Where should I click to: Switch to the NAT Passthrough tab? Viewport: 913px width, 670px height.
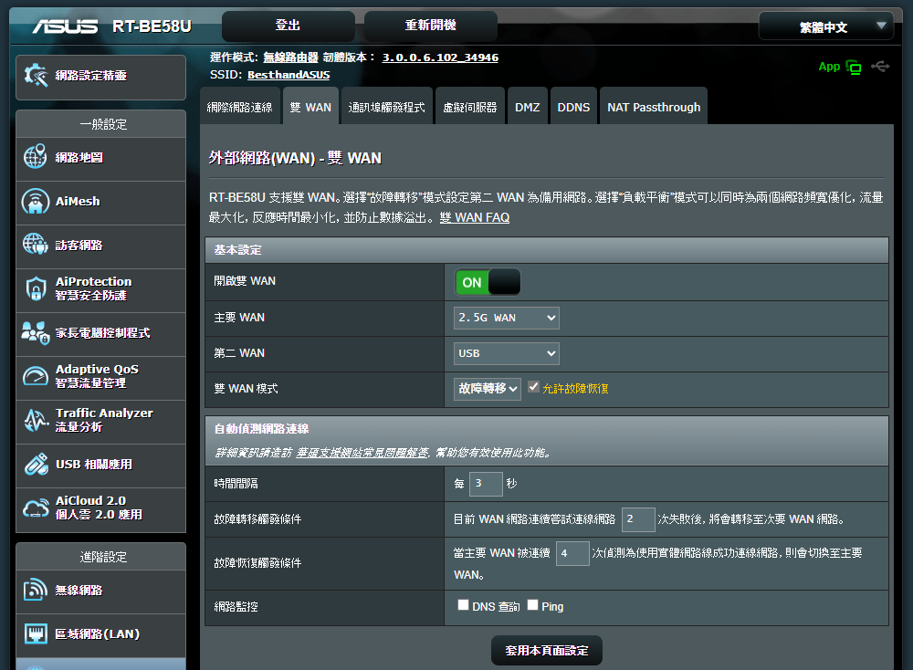pos(654,107)
